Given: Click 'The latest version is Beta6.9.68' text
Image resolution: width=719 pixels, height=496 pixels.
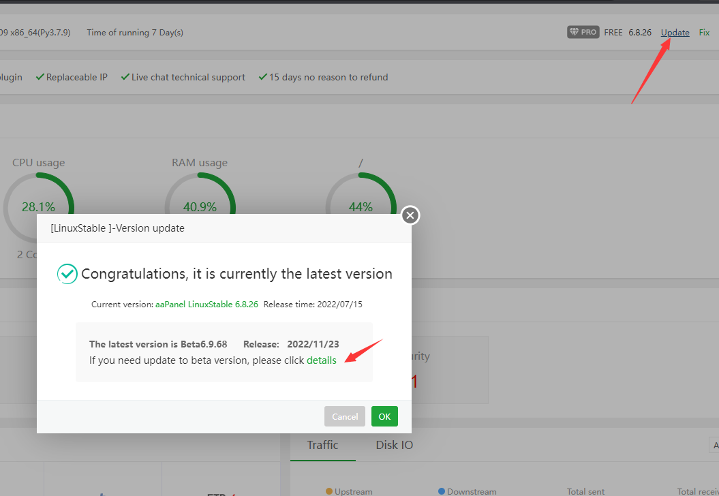Looking at the screenshot, I should (158, 344).
